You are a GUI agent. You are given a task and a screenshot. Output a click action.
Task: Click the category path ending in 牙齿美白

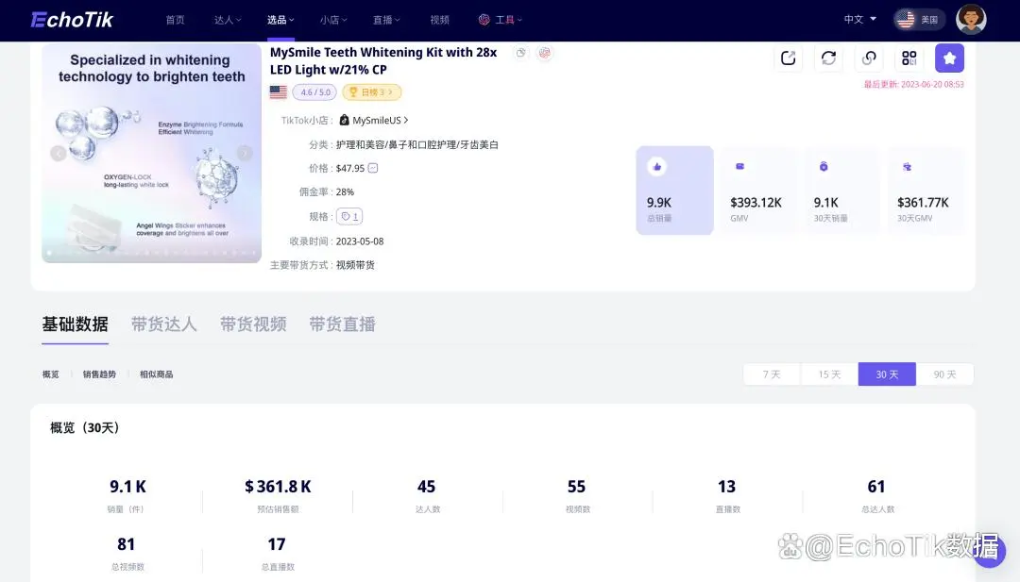tap(417, 145)
